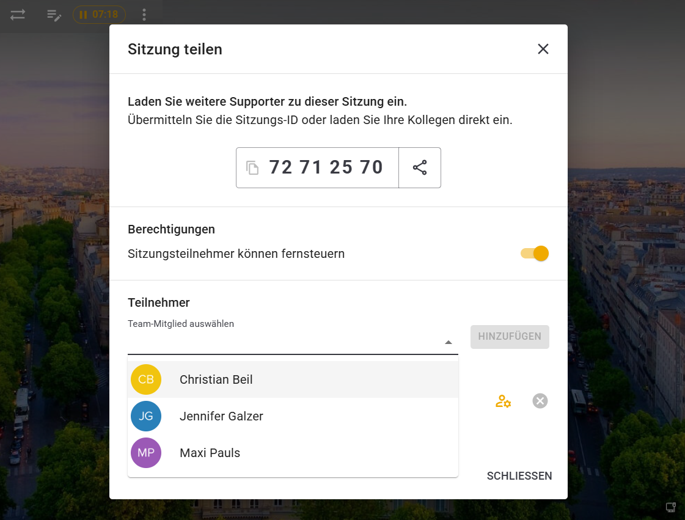The width and height of the screenshot is (685, 520).
Task: Copy the session ID with copy icon
Action: click(252, 167)
